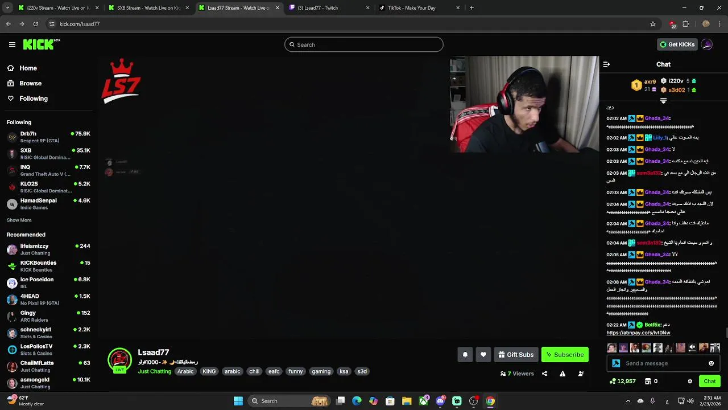The image size is (728, 410).
Task: Reload the page
Action: (35, 24)
